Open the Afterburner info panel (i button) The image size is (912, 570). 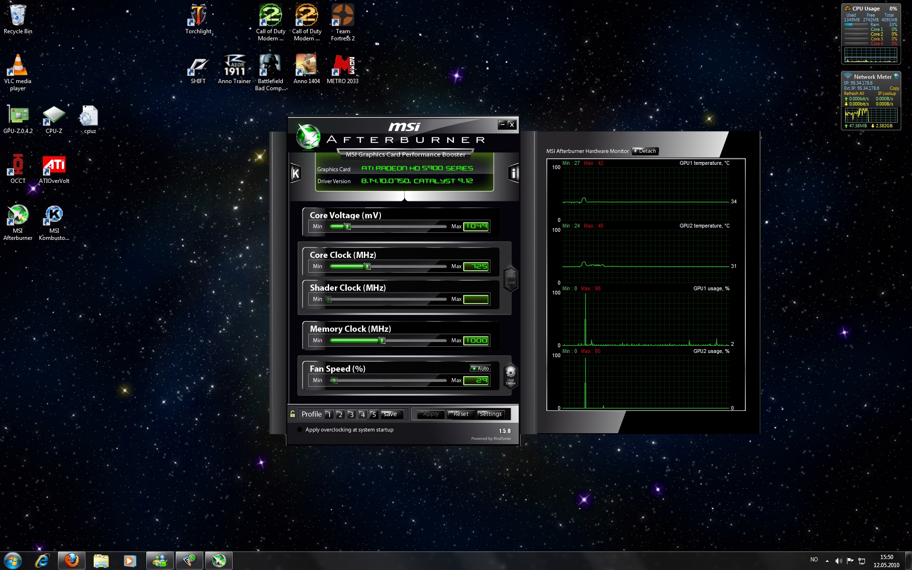(513, 173)
